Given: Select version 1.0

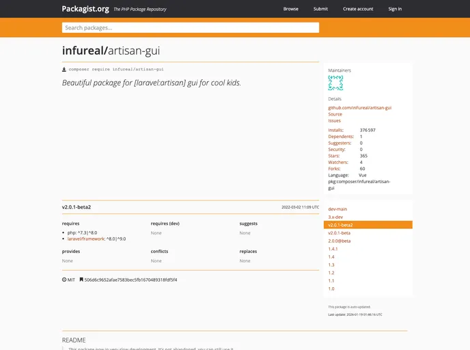Looking at the screenshot, I should pyautogui.click(x=331, y=288).
